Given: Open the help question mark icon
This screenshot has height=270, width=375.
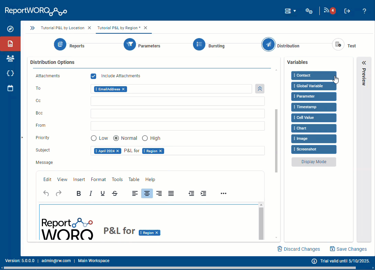Looking at the screenshot, I should (x=364, y=11).
